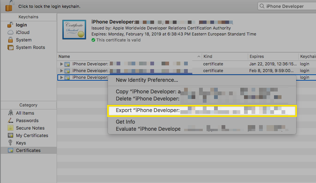The height and width of the screenshot is (183, 316).
Task: Click This certificate is valid text
Action: (118, 40)
